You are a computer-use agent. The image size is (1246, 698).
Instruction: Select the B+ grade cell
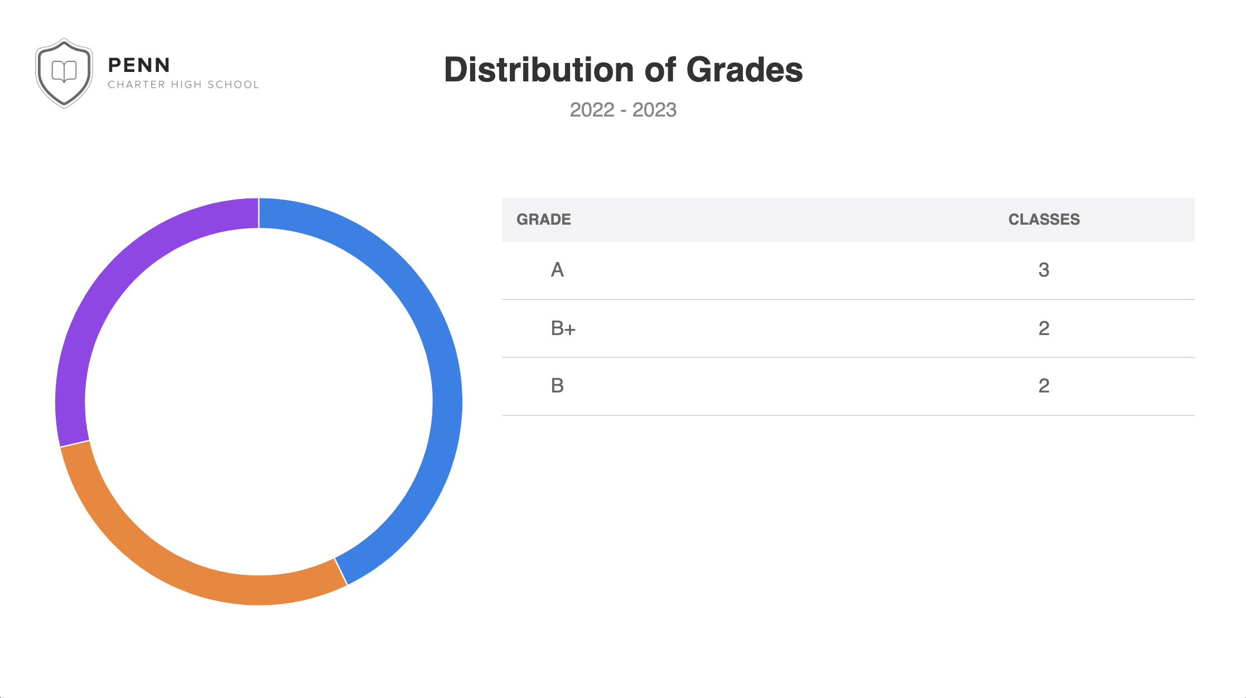(x=563, y=328)
